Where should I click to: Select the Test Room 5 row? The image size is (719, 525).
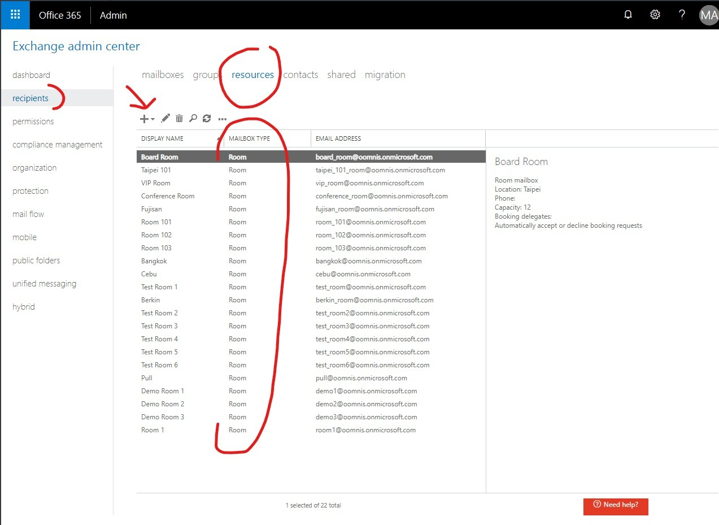pyautogui.click(x=311, y=352)
